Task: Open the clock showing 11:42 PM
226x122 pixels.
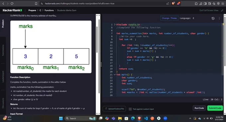Action: 219,118
